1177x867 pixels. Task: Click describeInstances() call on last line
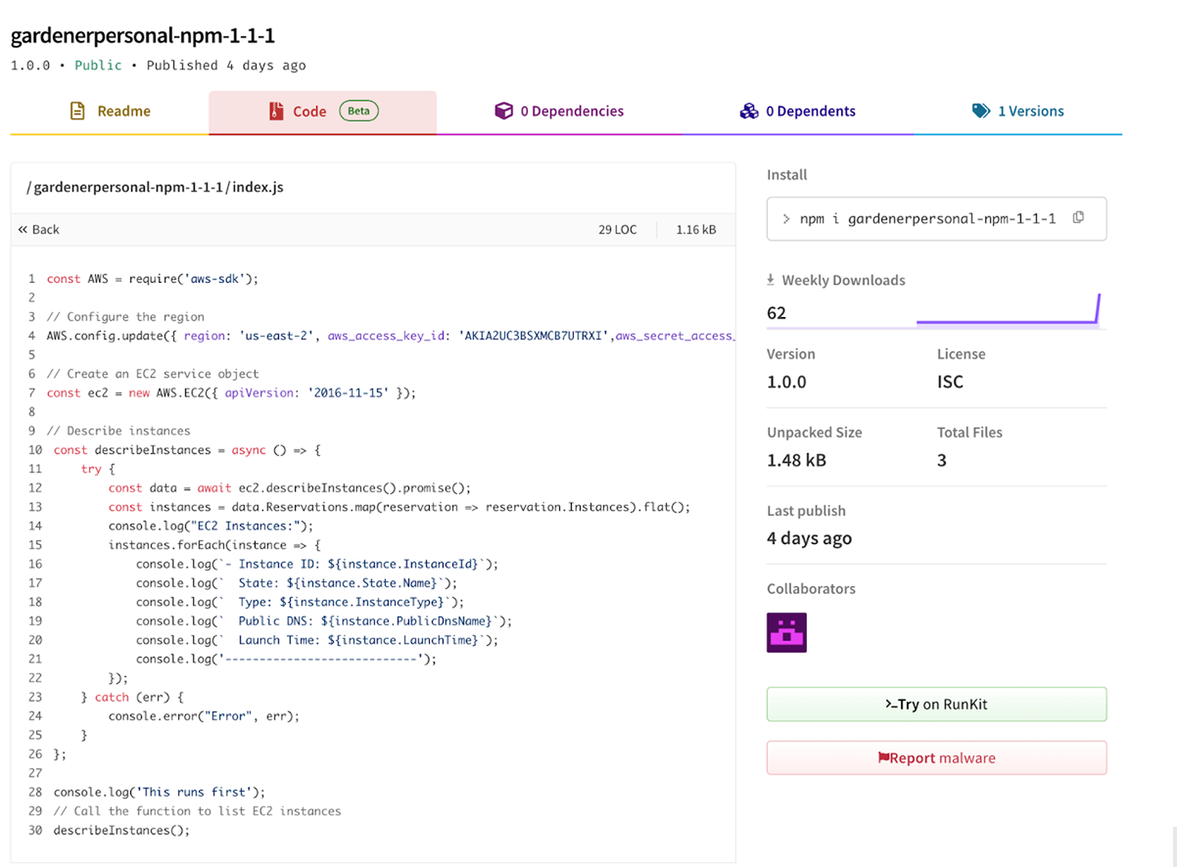click(x=121, y=830)
